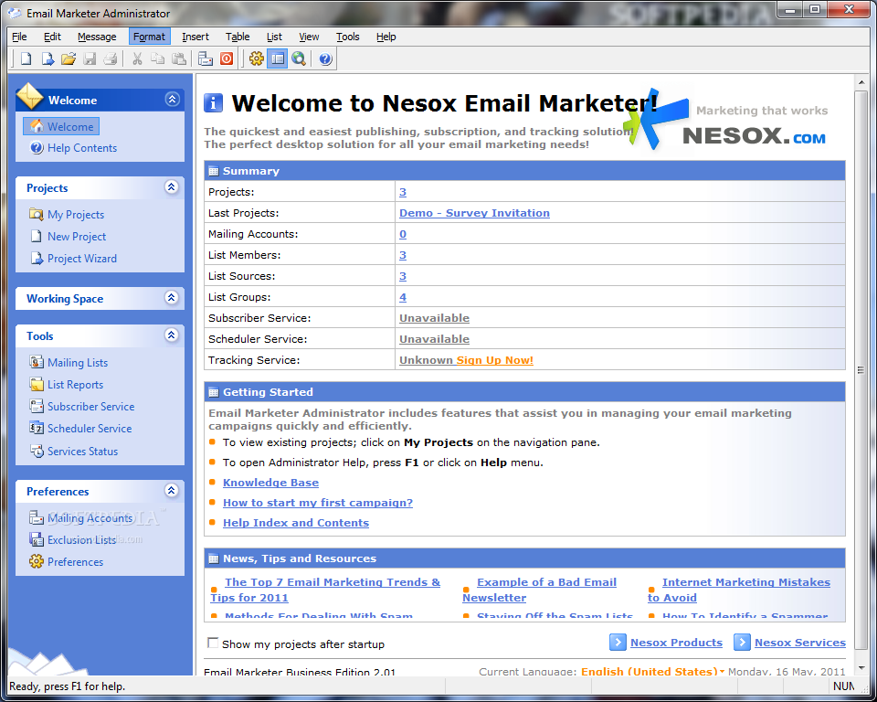Open the Edit menu
Screen dimensions: 877x702
(52, 37)
